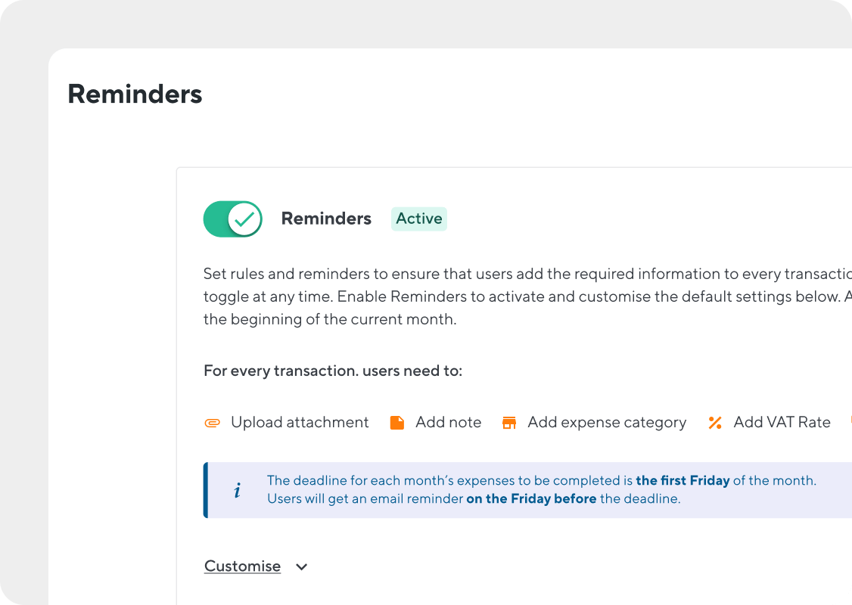This screenshot has height=605, width=852.
Task: Select the orange Add note icon
Action: (x=396, y=422)
